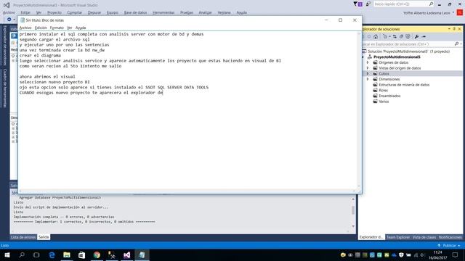The image size is (465, 261).
Task: Expand the Dimensiones node
Action: tap(368, 79)
